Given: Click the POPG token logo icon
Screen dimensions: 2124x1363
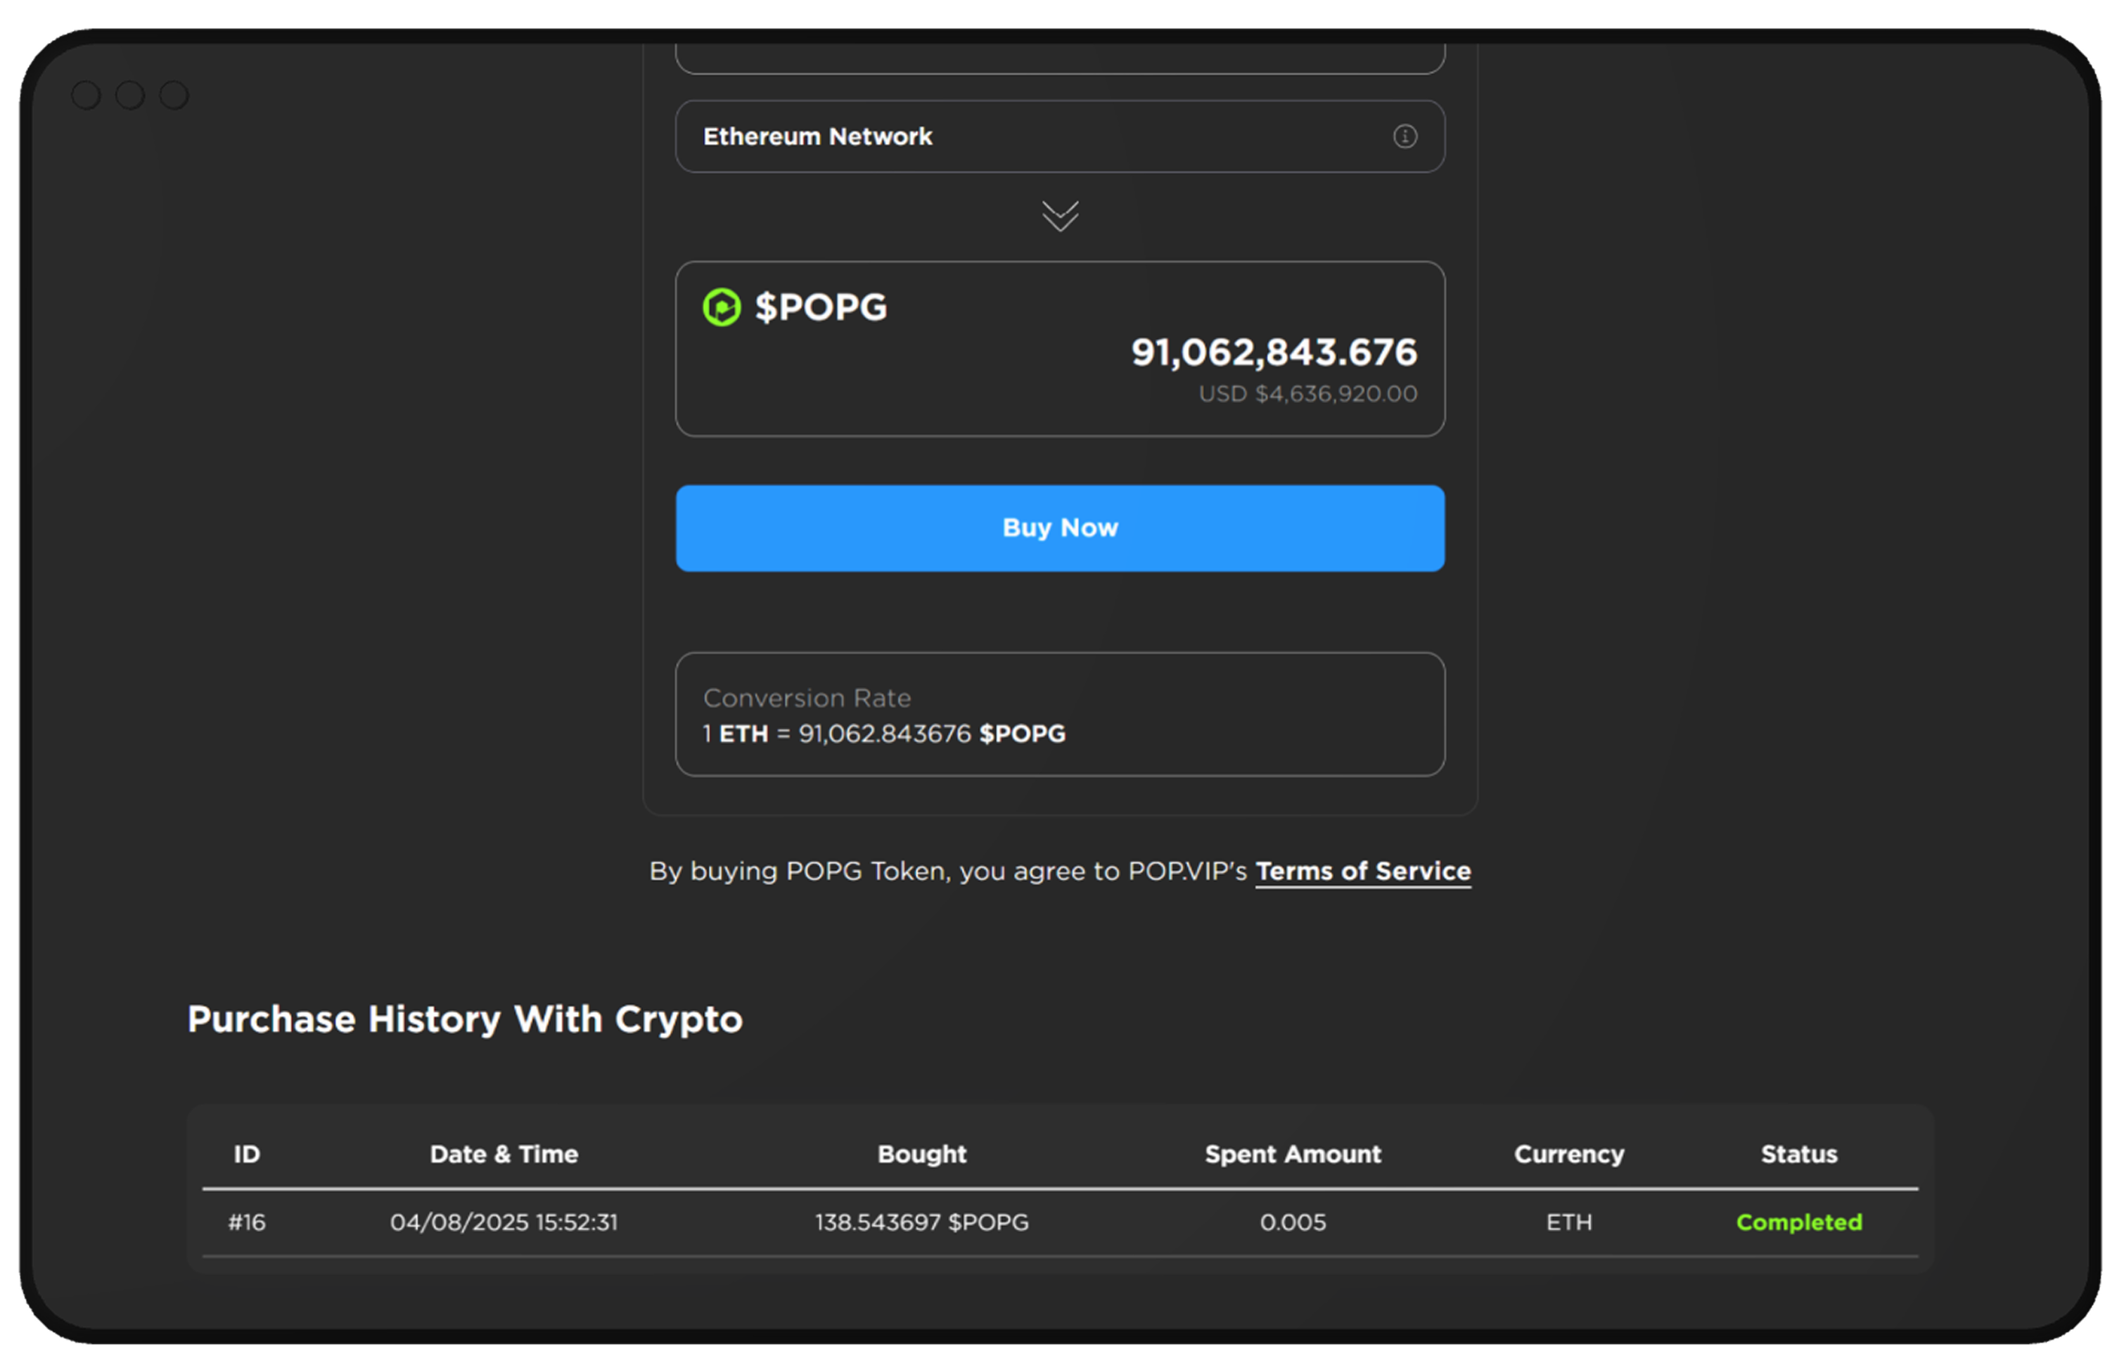Looking at the screenshot, I should (722, 308).
